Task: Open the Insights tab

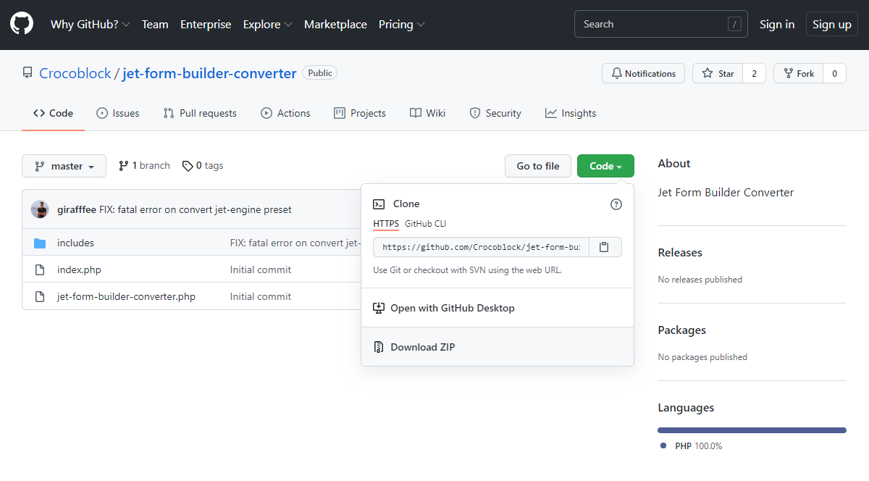Action: click(x=571, y=113)
